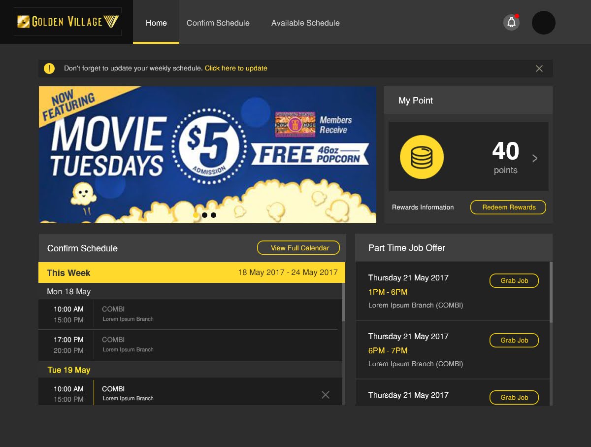Open the Rewards Information link

[423, 207]
